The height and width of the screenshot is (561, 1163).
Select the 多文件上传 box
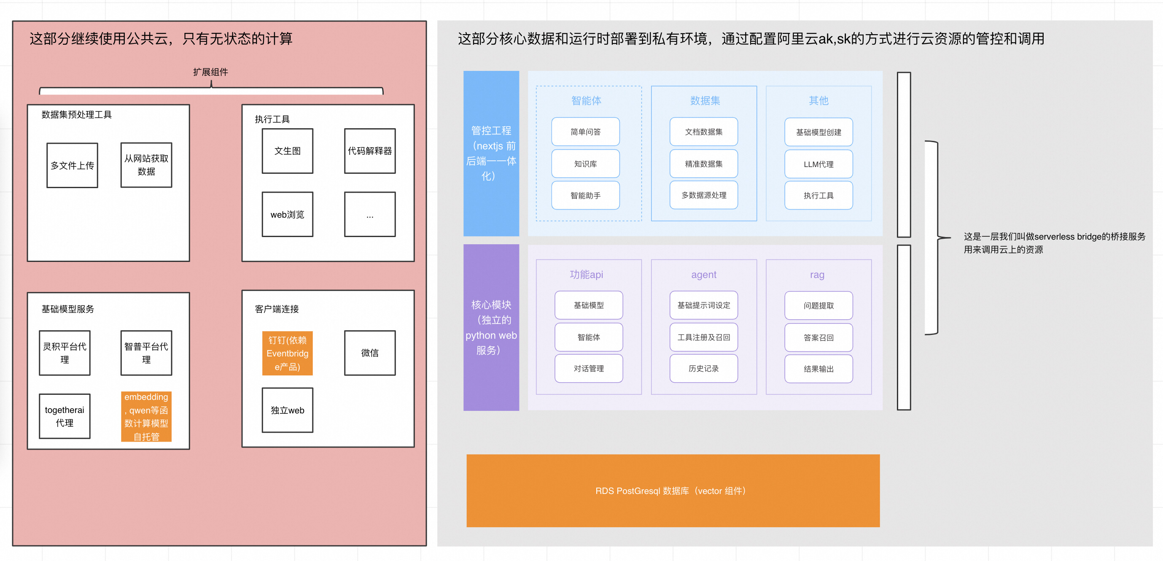(x=72, y=165)
